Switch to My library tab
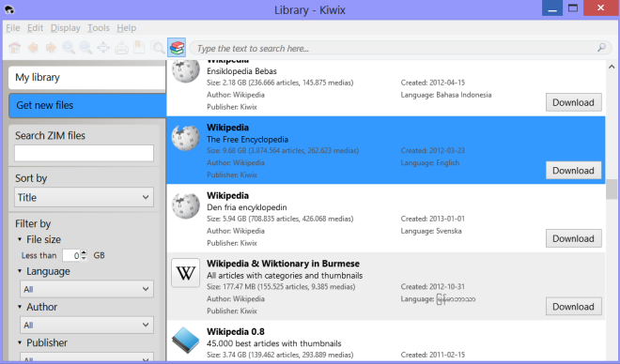This screenshot has width=620, height=364. [87, 77]
